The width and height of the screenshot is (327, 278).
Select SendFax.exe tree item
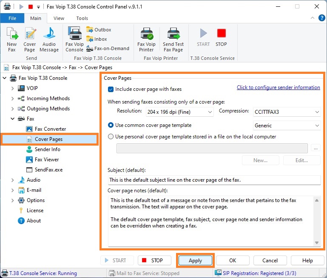point(44,170)
